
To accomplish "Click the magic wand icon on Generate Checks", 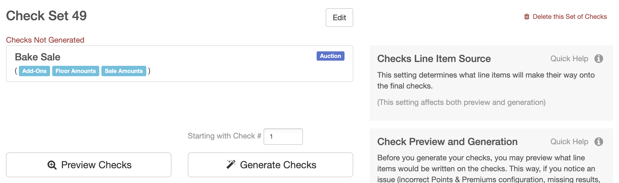I will tap(231, 164).
